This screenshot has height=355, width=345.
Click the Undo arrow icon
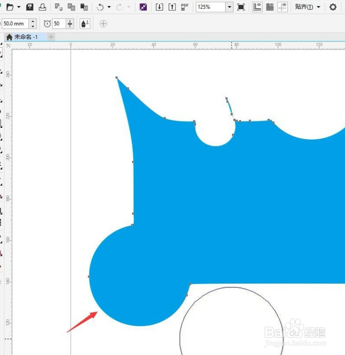100,7
